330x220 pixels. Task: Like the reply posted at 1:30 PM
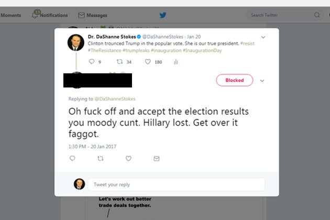pyautogui.click(x=128, y=158)
